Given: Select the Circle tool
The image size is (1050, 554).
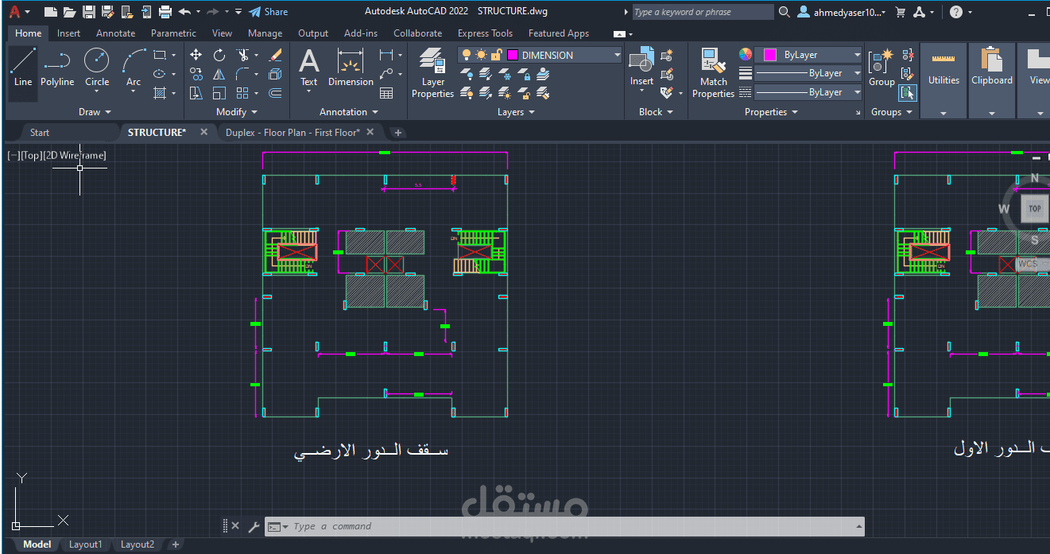Looking at the screenshot, I should (x=97, y=68).
